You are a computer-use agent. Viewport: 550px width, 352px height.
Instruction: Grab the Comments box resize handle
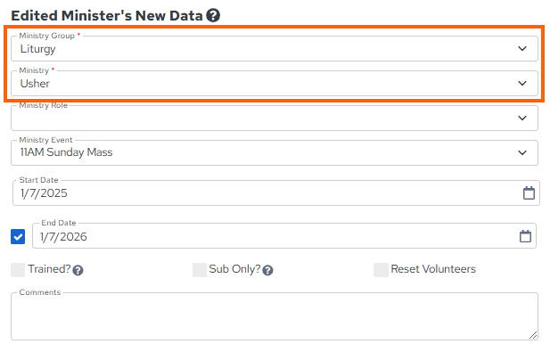pyautogui.click(x=533, y=335)
